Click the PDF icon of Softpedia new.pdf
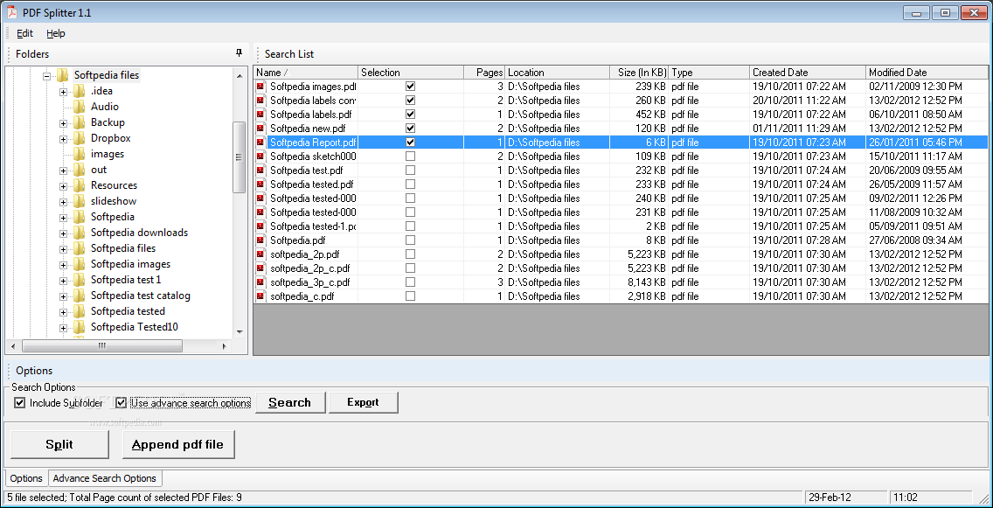Viewport: 993px width, 508px height. 260,128
